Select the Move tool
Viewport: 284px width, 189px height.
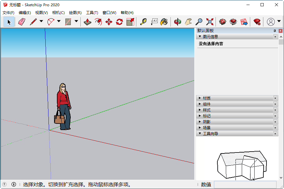[x=108, y=22]
